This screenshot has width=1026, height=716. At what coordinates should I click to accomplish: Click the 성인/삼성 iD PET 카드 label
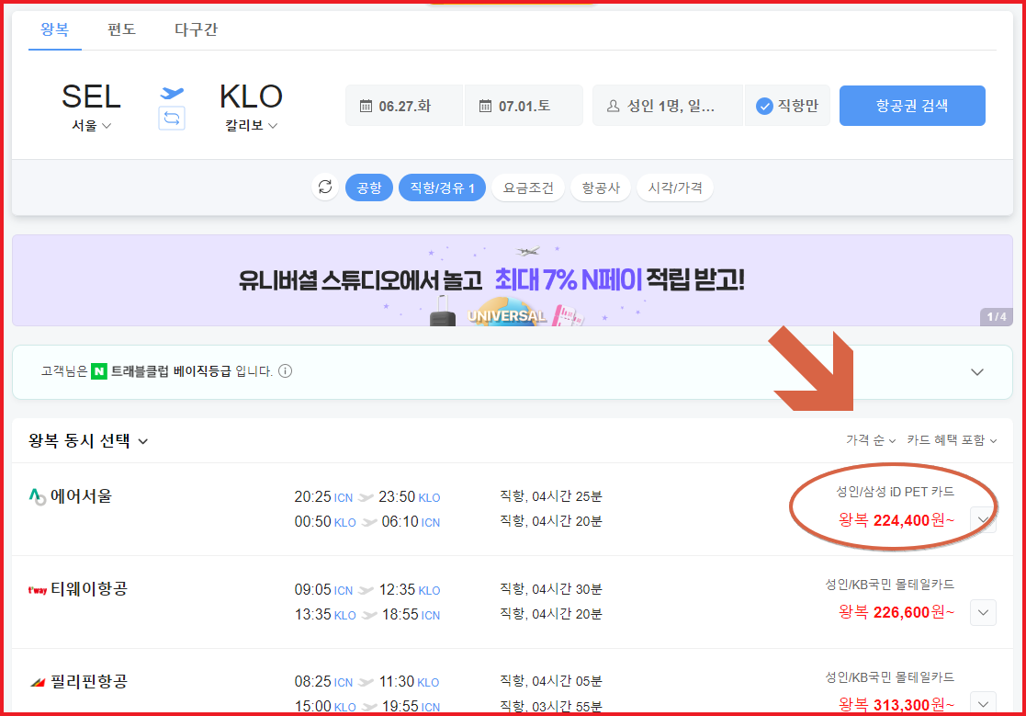(x=895, y=492)
